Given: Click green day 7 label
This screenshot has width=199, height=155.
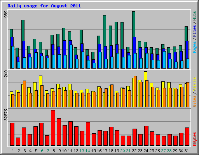Looking at the screenshot, I should pyautogui.click(x=48, y=151).
